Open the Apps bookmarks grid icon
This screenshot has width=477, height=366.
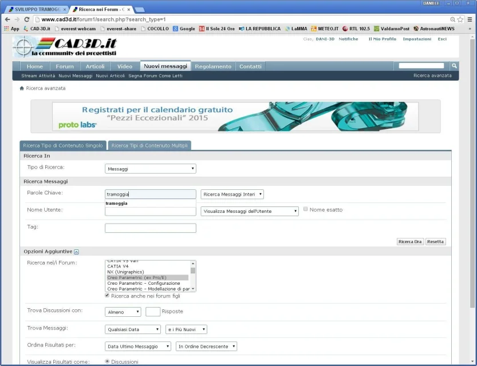(11, 29)
